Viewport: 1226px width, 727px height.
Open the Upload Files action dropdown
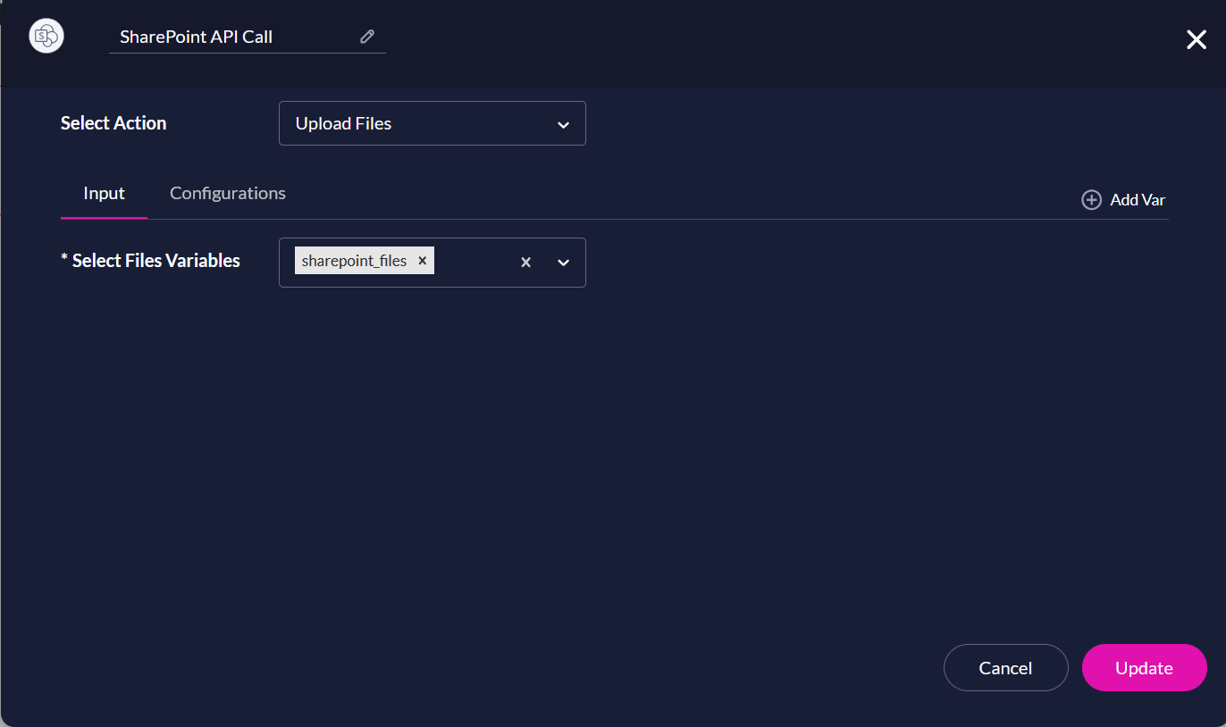click(x=432, y=123)
